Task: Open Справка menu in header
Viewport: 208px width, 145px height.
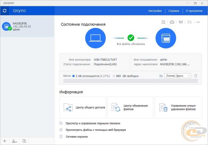Action: (x=174, y=11)
